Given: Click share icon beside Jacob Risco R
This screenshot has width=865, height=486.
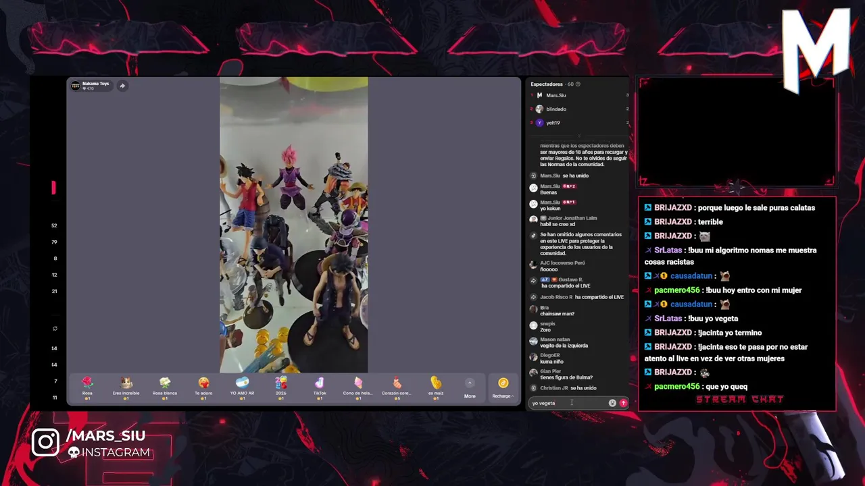Looking at the screenshot, I should point(533,297).
